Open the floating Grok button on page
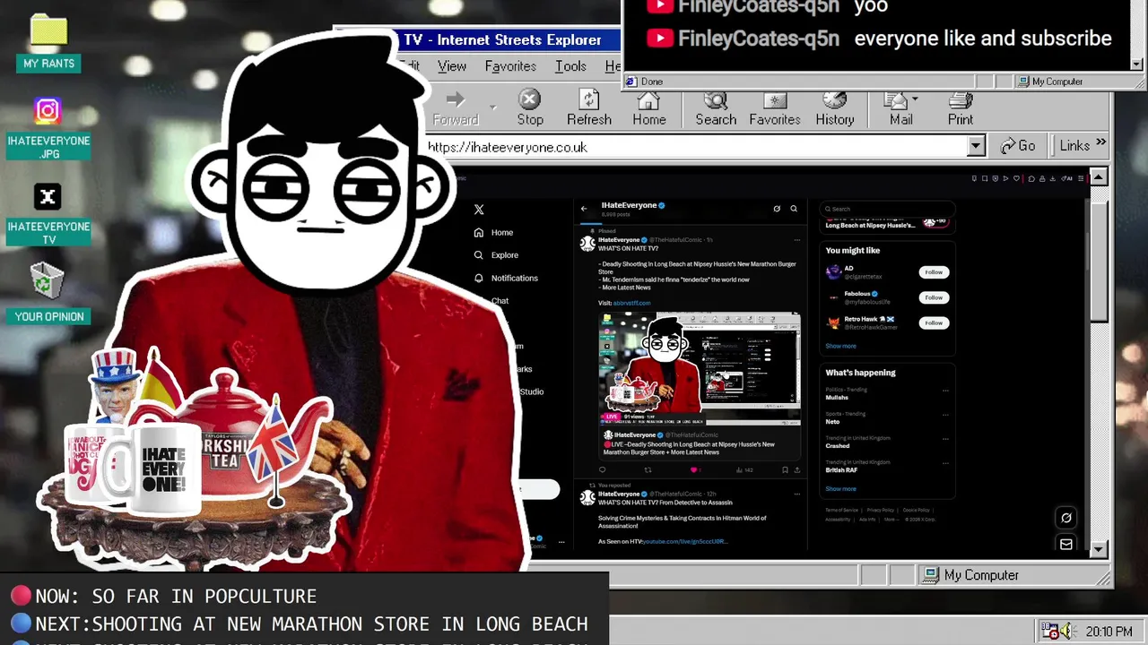1148x645 pixels. (1066, 517)
